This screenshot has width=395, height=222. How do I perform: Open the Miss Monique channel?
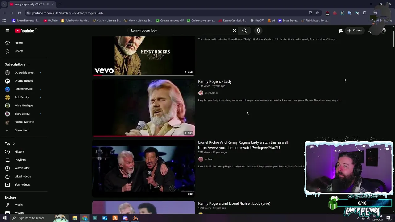pyautogui.click(x=23, y=105)
